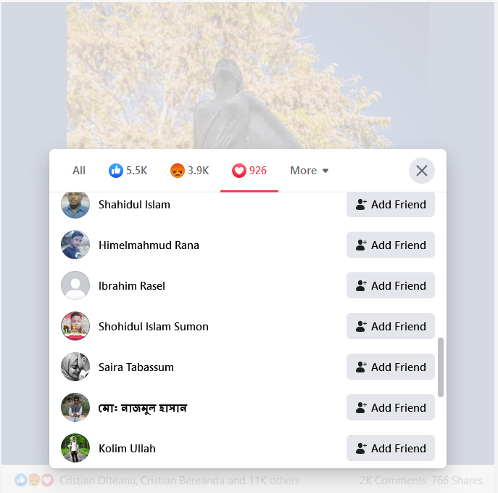Click the reactions list scrollbar thumb
Image resolution: width=498 pixels, height=493 pixels.
pyautogui.click(x=441, y=367)
